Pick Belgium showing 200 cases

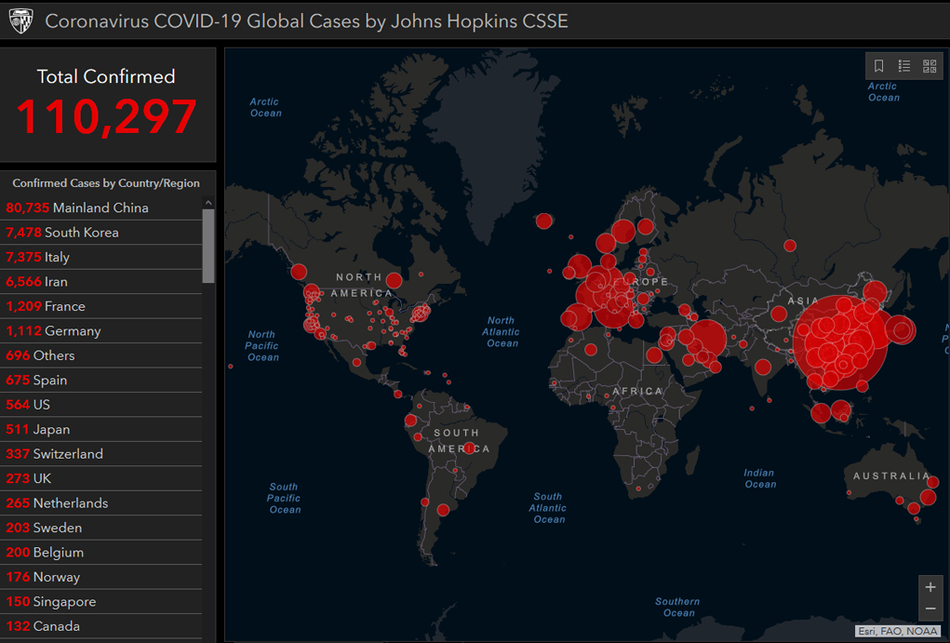click(x=101, y=553)
